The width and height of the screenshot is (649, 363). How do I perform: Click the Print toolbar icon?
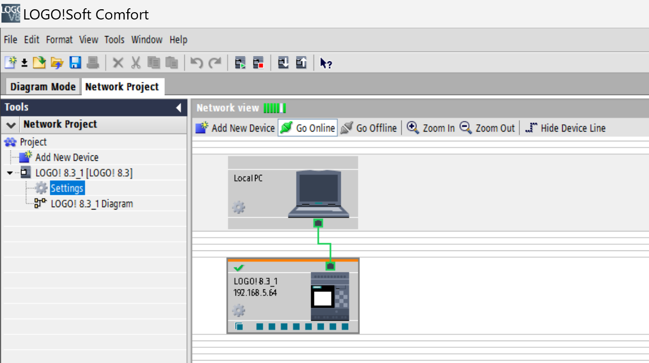(93, 62)
